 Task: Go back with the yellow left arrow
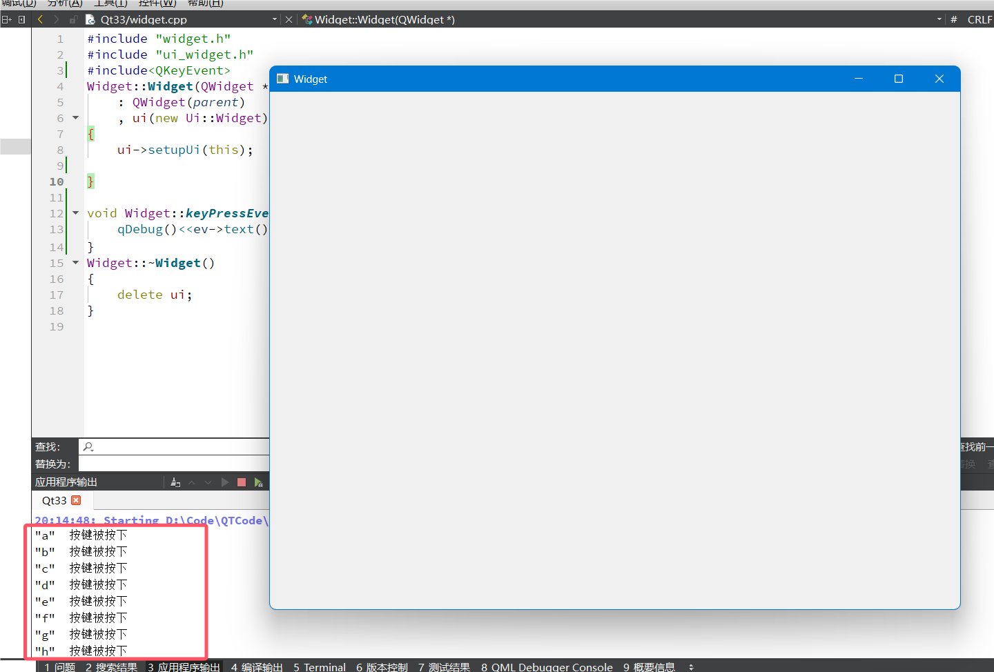pyautogui.click(x=40, y=19)
